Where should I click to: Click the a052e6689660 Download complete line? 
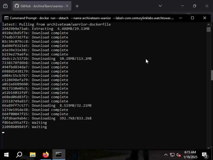tap(35, 84)
